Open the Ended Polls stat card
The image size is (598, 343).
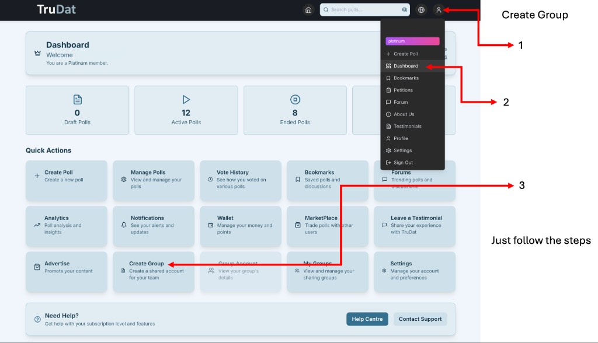(x=295, y=110)
